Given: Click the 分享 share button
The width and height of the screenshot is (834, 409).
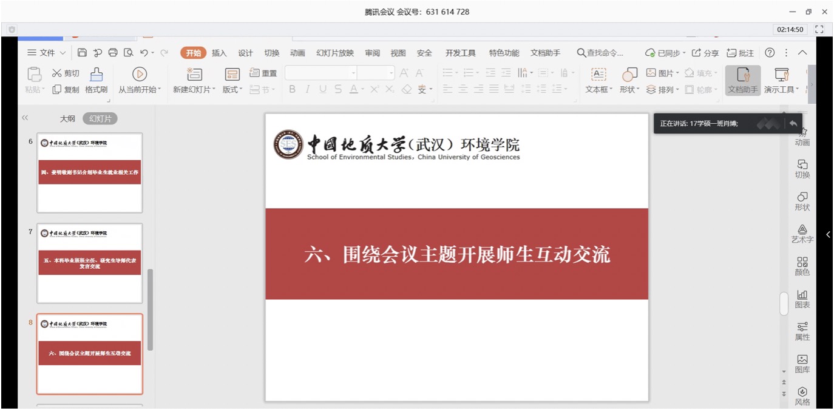Looking at the screenshot, I should (705, 53).
